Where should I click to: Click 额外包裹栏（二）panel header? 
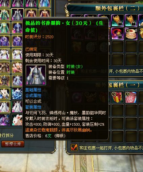coord(117,8)
